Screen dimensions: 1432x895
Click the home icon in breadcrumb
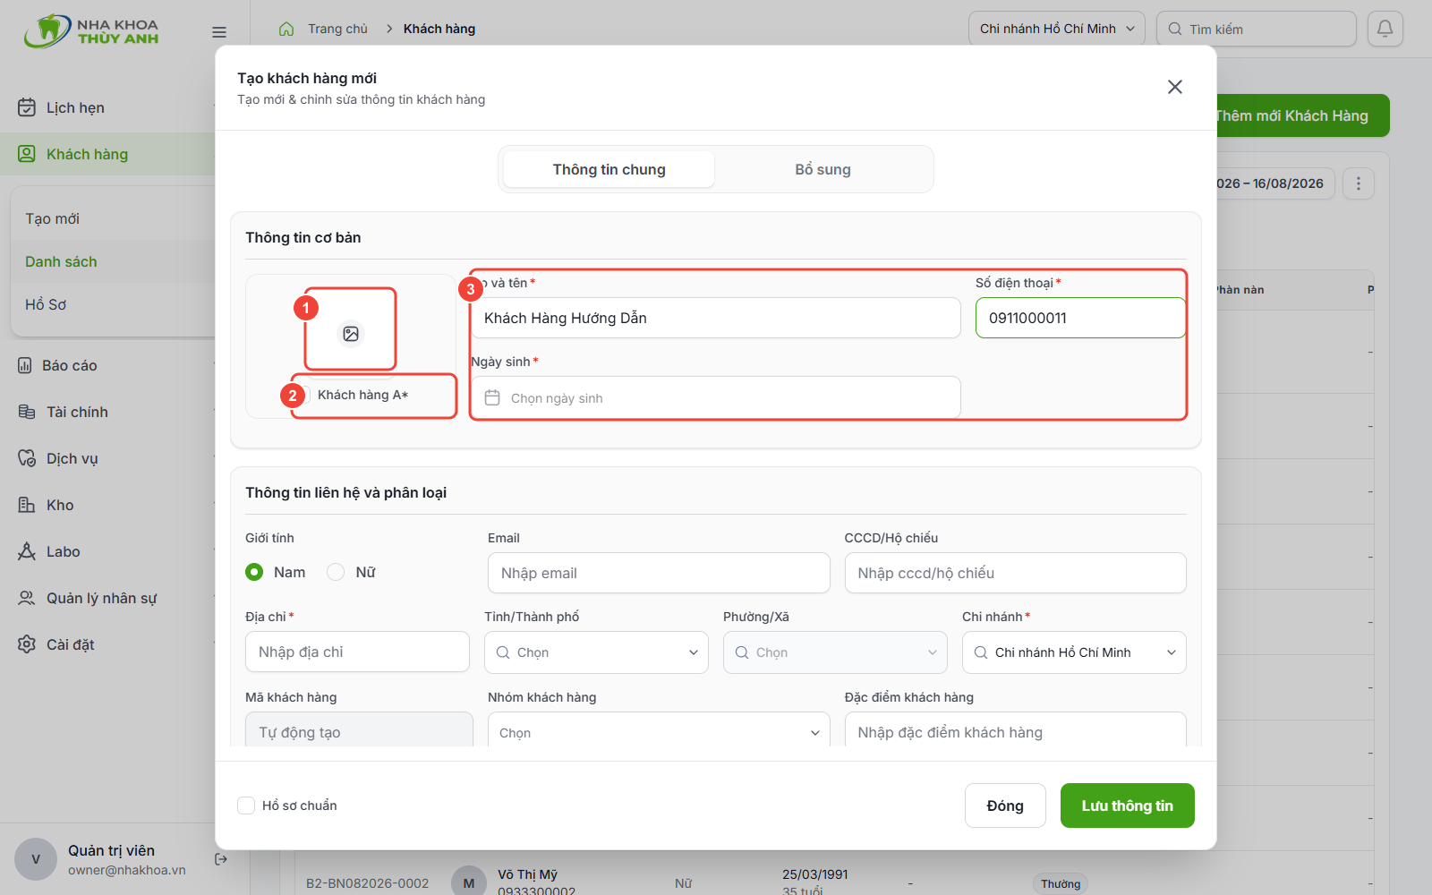click(286, 29)
